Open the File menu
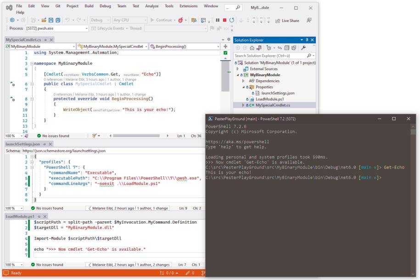Image resolution: width=420 pixels, height=280 pixels. pyautogui.click(x=19, y=6)
